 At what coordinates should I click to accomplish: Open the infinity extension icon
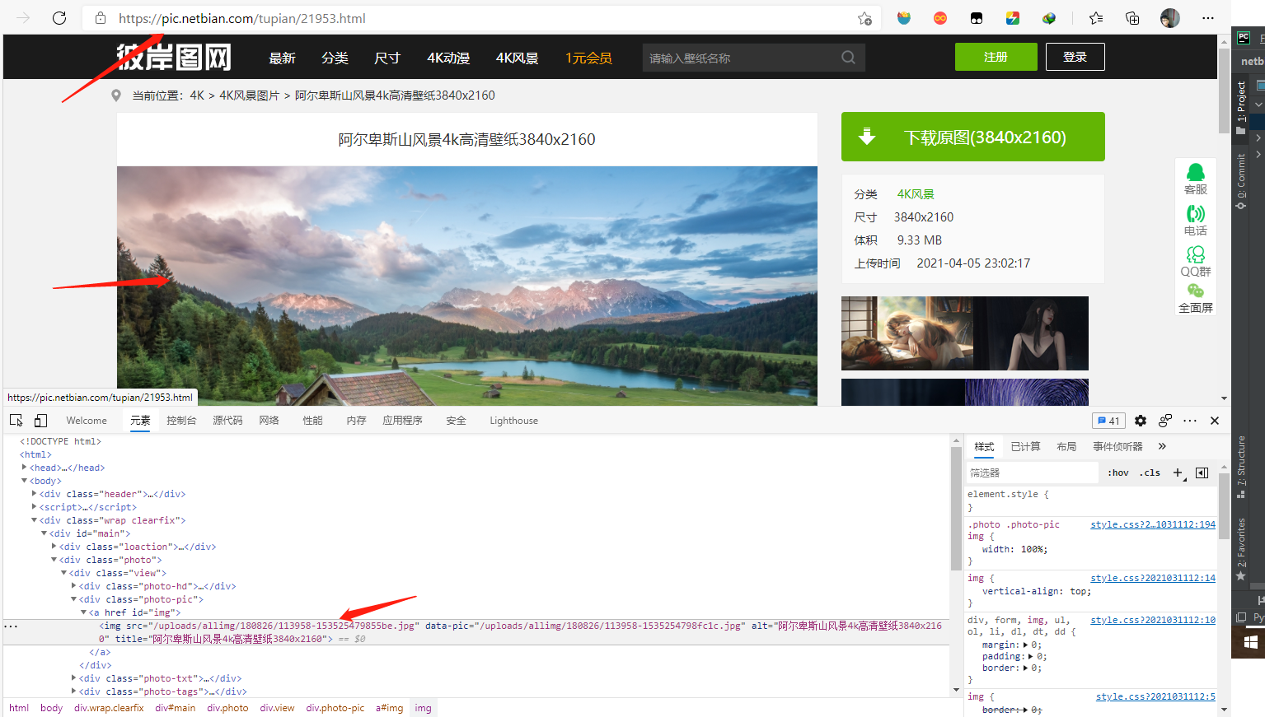[x=940, y=18]
